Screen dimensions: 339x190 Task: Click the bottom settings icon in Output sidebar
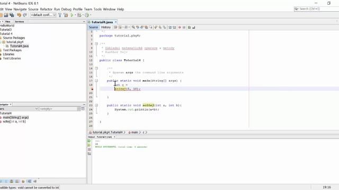click(x=90, y=154)
